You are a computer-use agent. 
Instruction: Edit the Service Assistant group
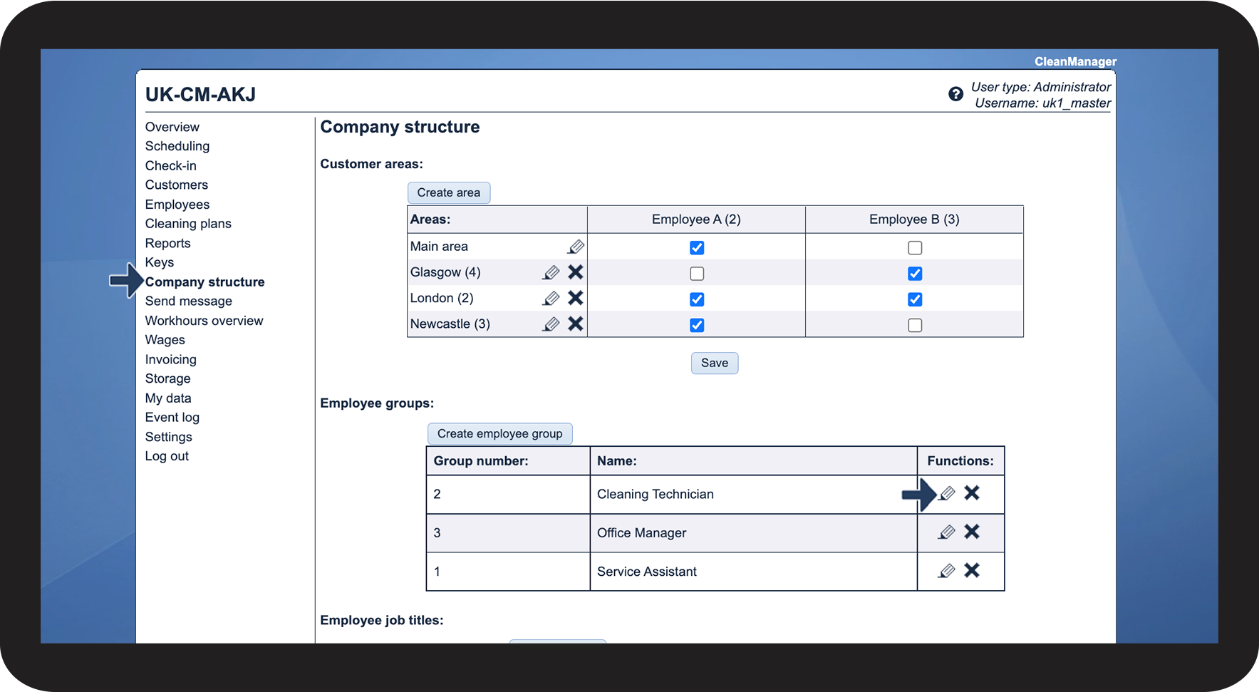coord(947,571)
